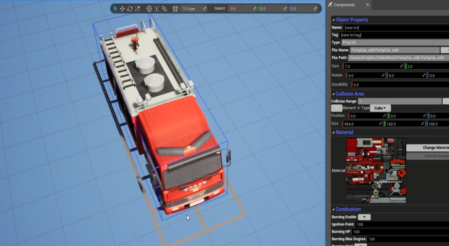The height and width of the screenshot is (246, 449).
Task: Activate the rotate tool
Action: click(130, 9)
